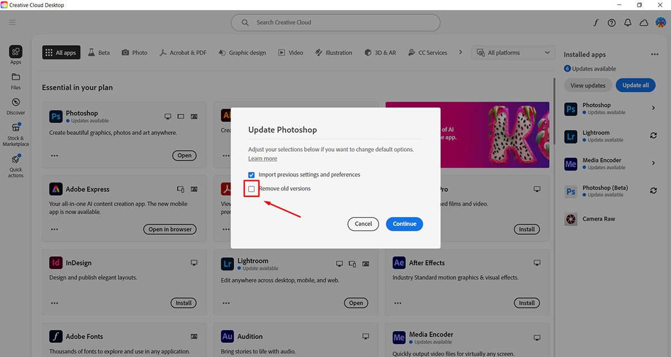Screen dimensions: 671x357
Task: Check the Remove old versions box
Action: [x=252, y=189]
